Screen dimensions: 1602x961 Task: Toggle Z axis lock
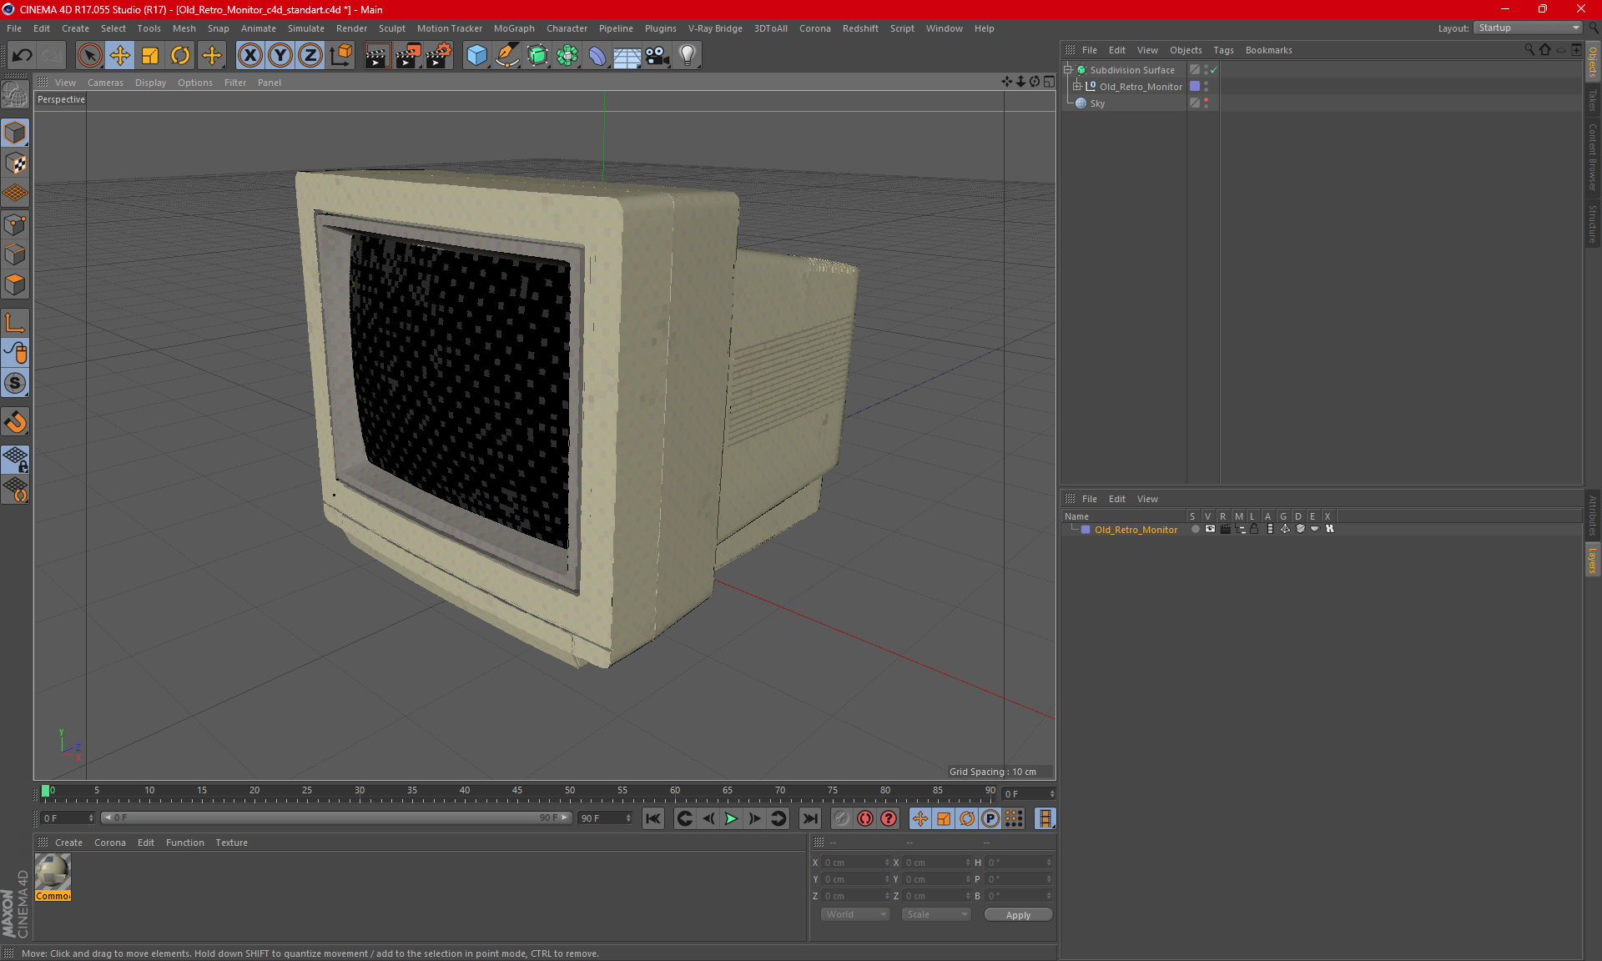click(310, 56)
